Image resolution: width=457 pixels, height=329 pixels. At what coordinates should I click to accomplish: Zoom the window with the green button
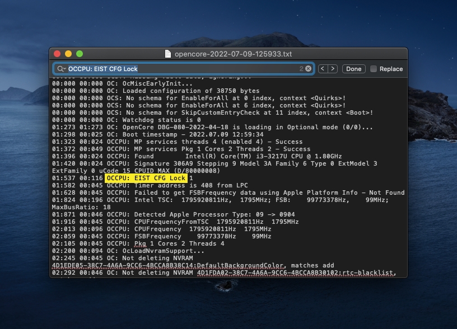coord(80,54)
